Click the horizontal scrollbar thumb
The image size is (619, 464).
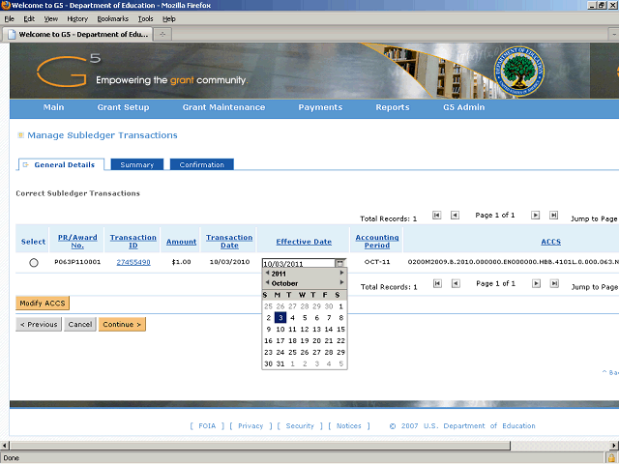pos(260,446)
